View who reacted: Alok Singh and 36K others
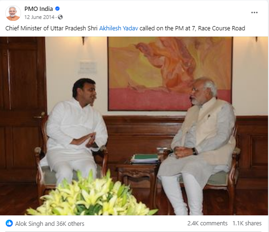The width and height of the screenshot is (269, 232). tap(50, 223)
